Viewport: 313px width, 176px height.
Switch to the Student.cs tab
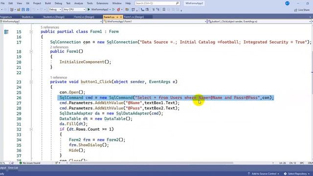click(27, 17)
